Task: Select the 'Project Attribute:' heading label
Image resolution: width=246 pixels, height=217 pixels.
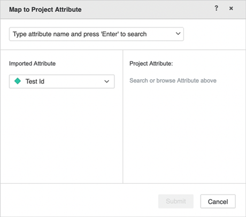Action: pyautogui.click(x=151, y=64)
